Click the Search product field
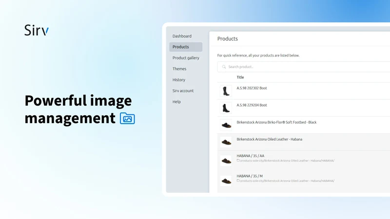Screen dimensions: 390x219 click(x=303, y=67)
